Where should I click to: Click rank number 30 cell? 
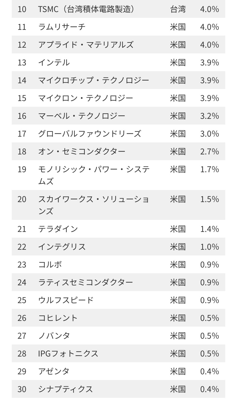[22, 389]
